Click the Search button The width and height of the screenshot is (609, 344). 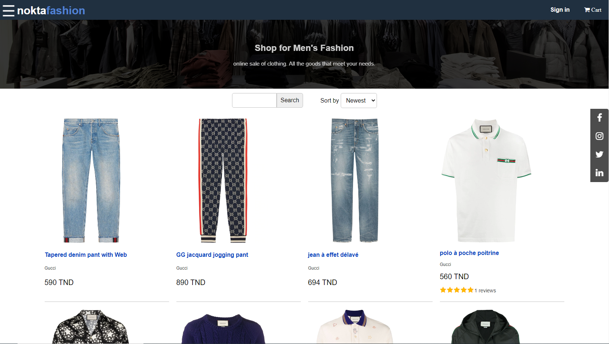(289, 100)
